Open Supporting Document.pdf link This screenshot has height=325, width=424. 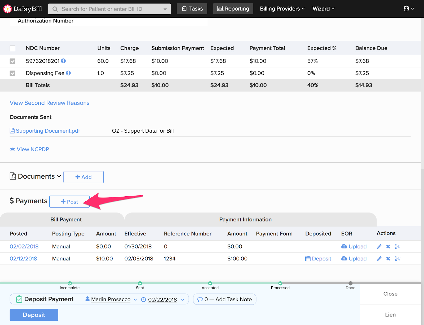(x=48, y=131)
